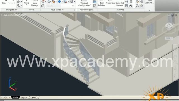This screenshot has width=179, height=101.
Task: Click the faceted solid style icon
Action: point(49,1)
